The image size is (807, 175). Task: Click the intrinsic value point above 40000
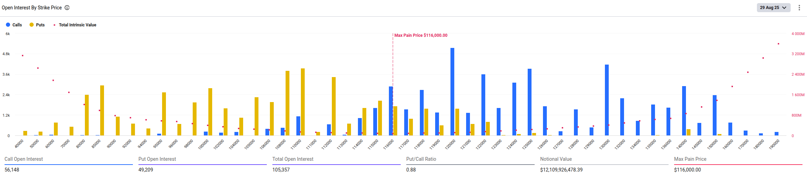click(x=23, y=56)
